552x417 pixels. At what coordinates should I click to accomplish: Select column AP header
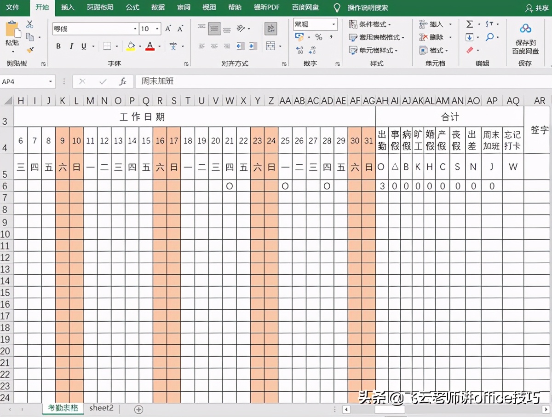click(x=492, y=100)
